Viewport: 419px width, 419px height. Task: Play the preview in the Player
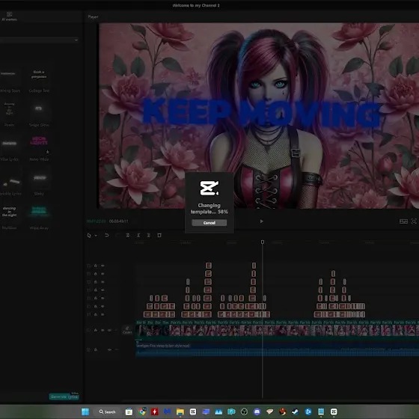point(262,221)
